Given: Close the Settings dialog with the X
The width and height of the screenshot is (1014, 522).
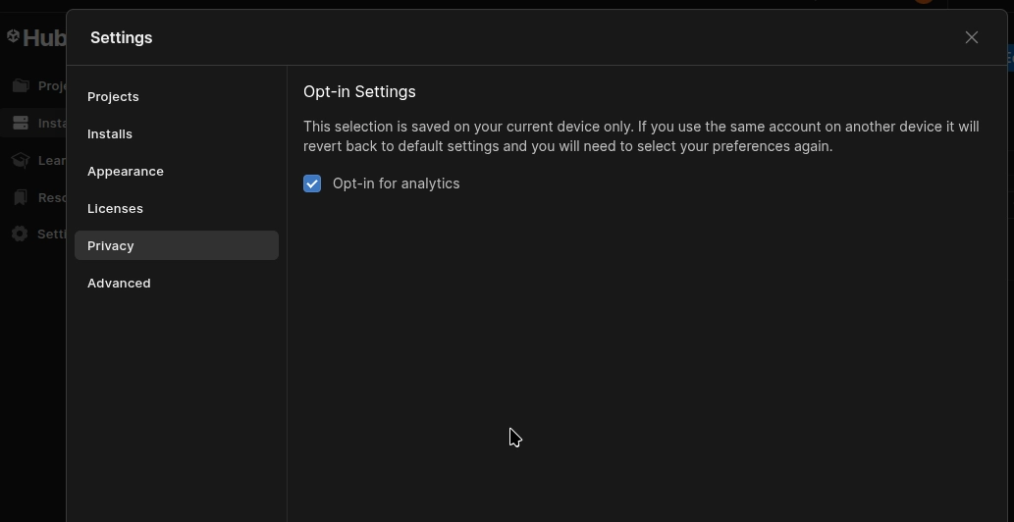Looking at the screenshot, I should coord(972,37).
